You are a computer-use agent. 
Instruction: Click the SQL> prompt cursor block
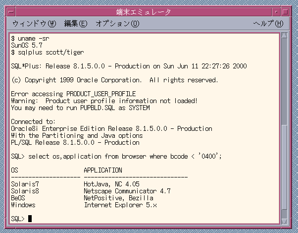pos(30,219)
